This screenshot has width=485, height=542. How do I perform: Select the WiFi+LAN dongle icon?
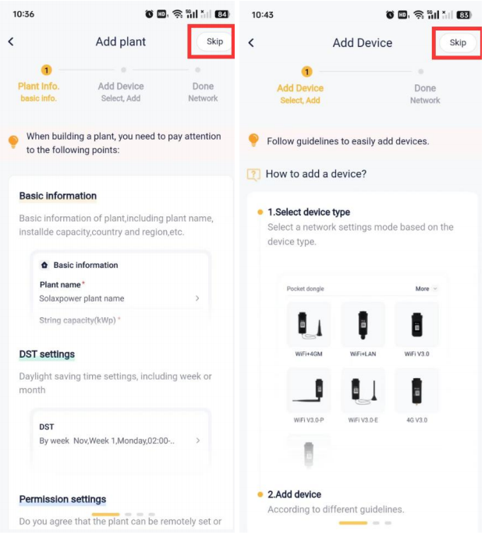pyautogui.click(x=363, y=324)
